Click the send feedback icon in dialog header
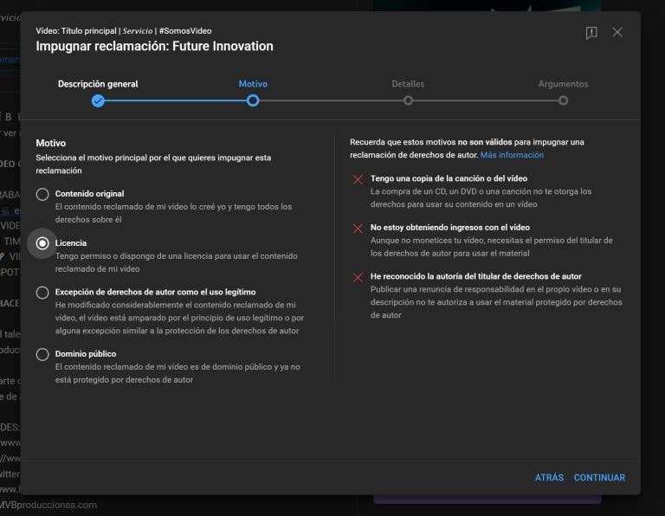This screenshot has height=516, width=665. 591,33
